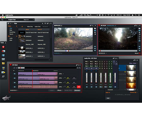Switch to the Audio Only tab
The height and width of the screenshot is (117, 142).
38,27
